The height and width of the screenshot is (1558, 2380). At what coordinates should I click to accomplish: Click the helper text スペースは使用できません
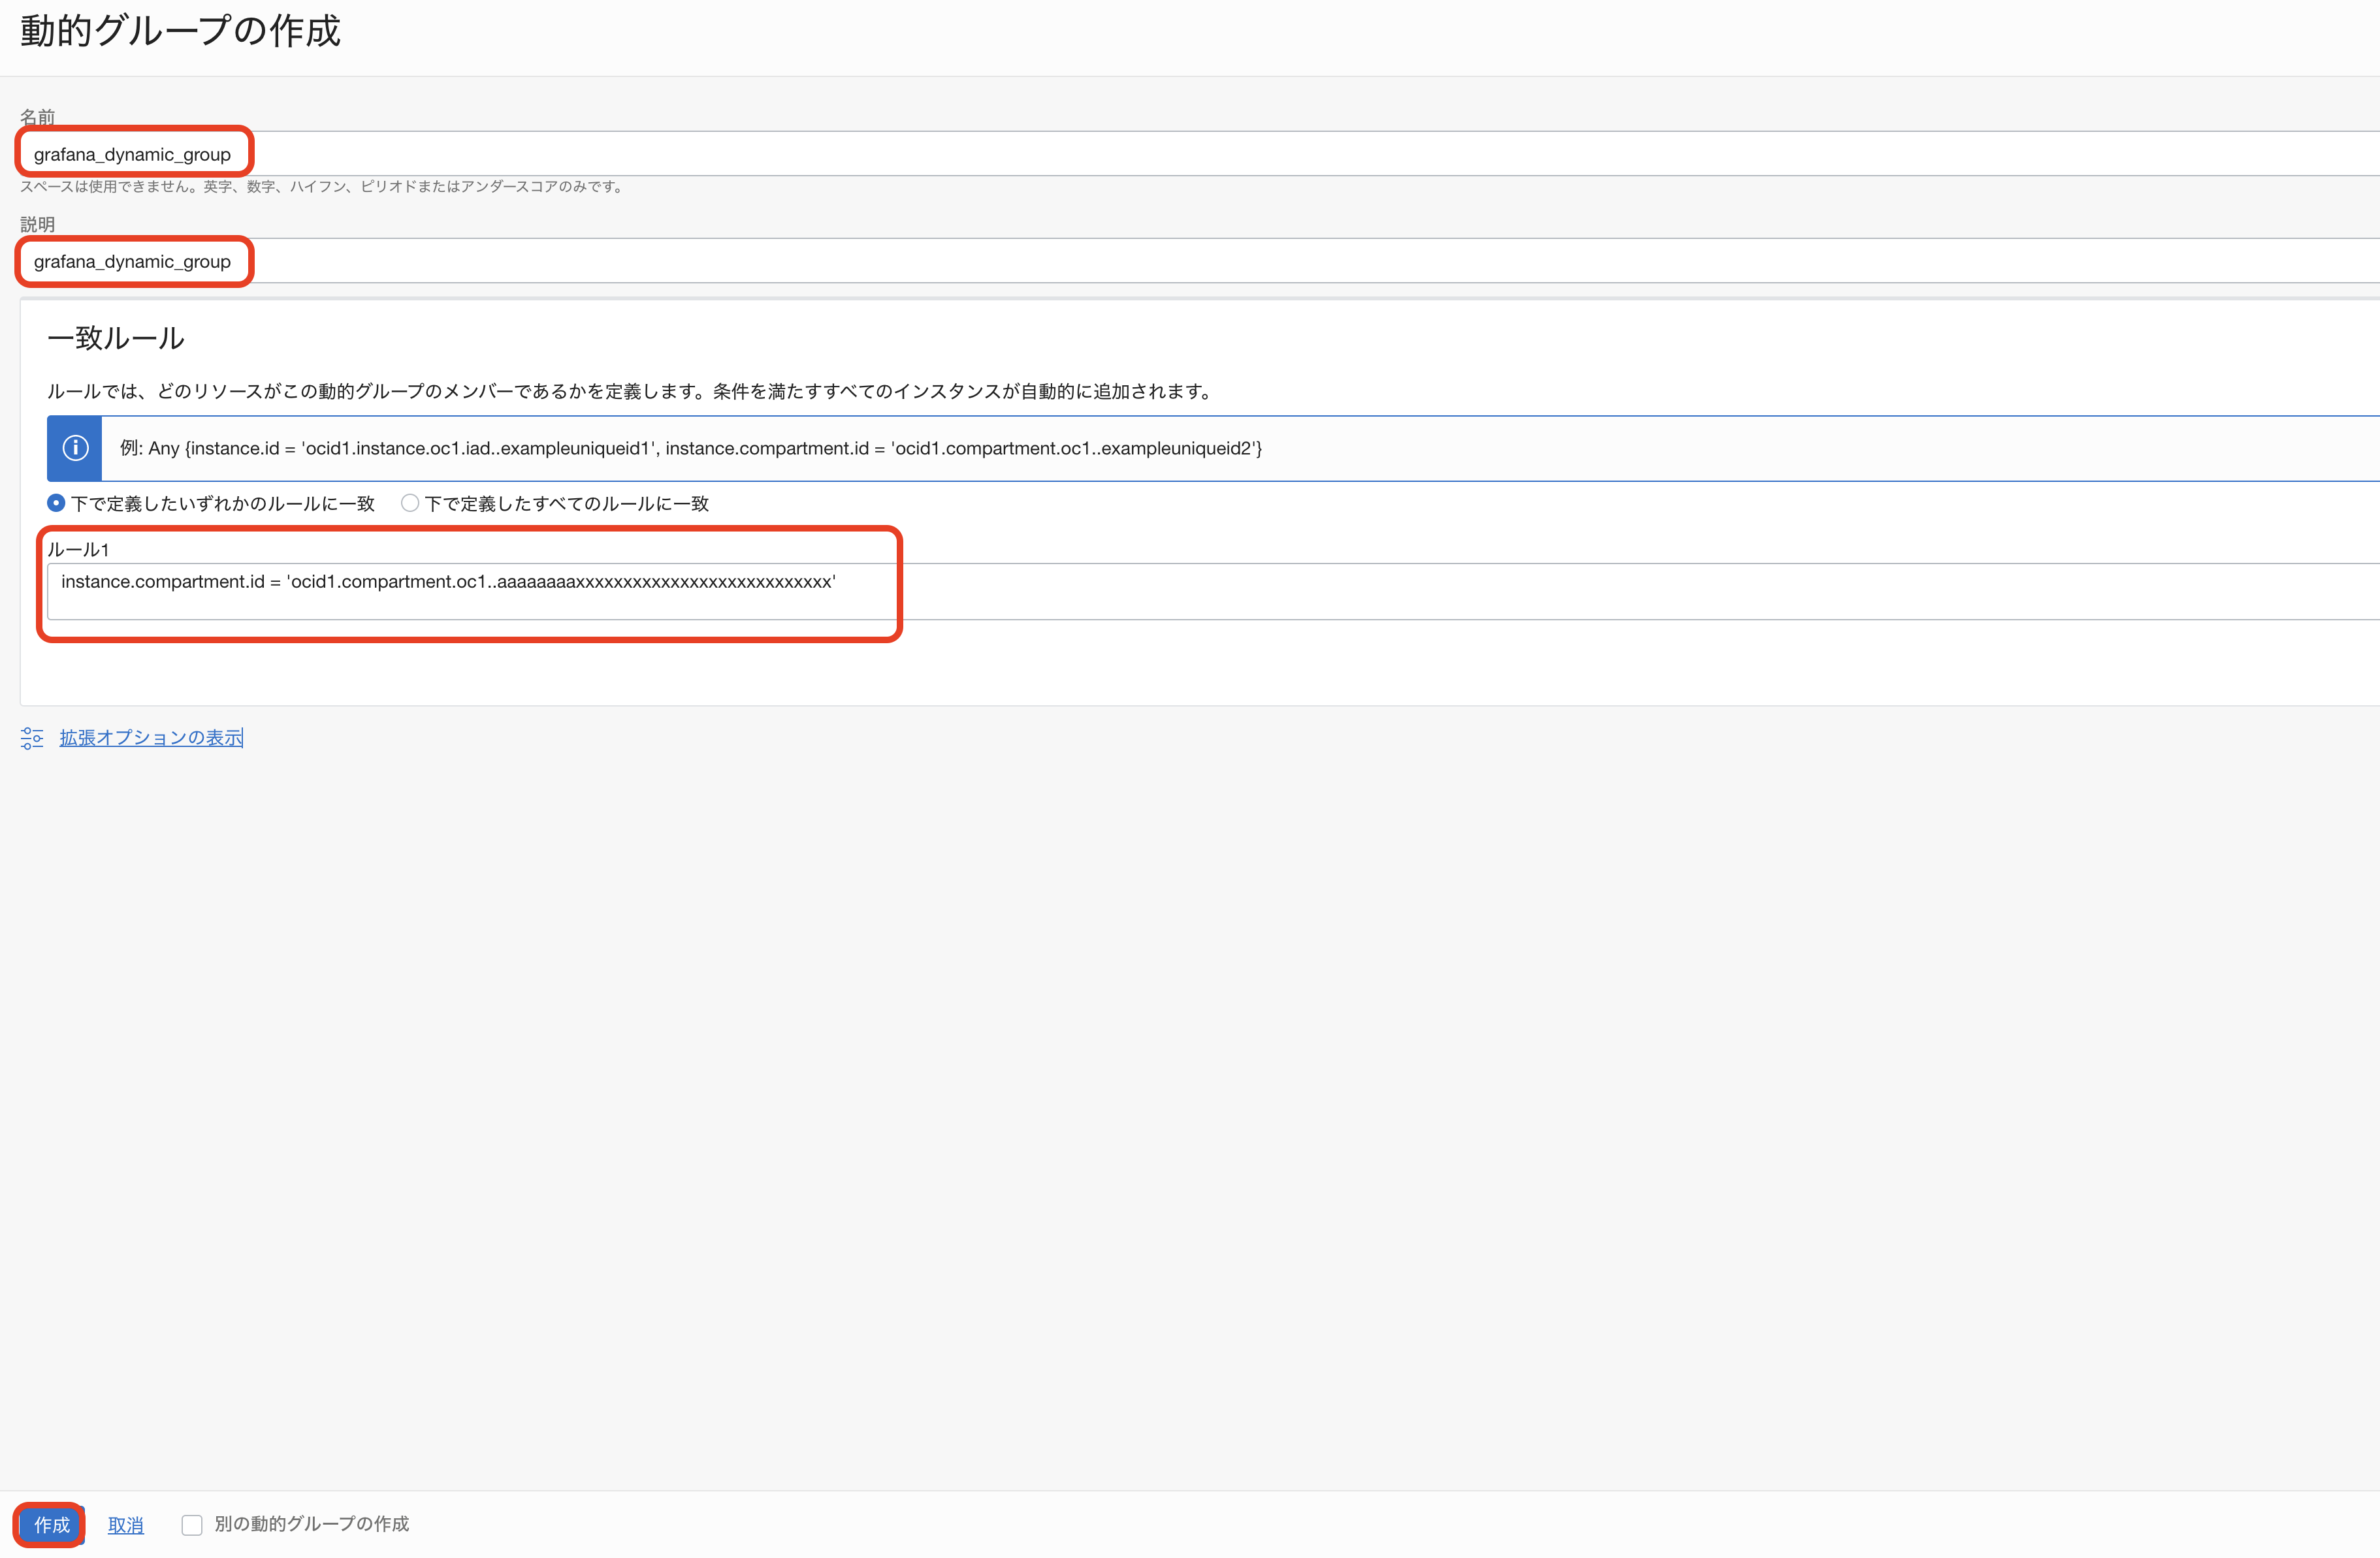[322, 187]
